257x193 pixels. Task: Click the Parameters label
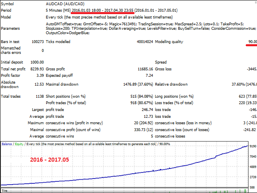pos(10,29)
